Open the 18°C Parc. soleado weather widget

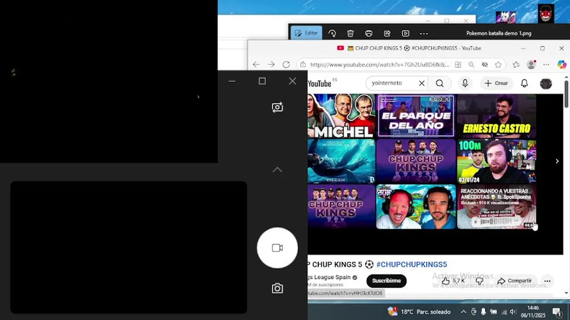pyautogui.click(x=419, y=312)
